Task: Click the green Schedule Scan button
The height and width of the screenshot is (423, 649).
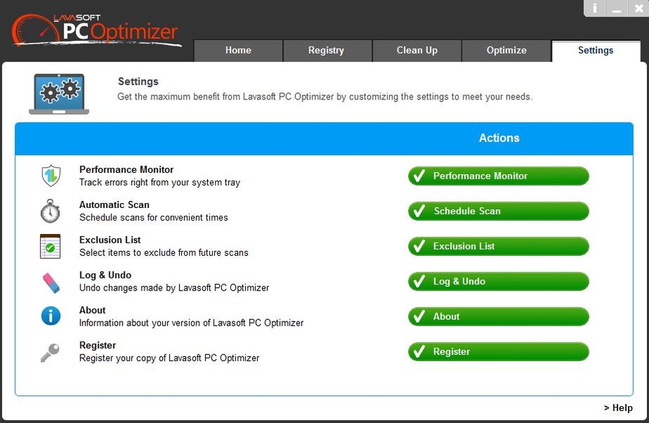Action: (x=498, y=211)
